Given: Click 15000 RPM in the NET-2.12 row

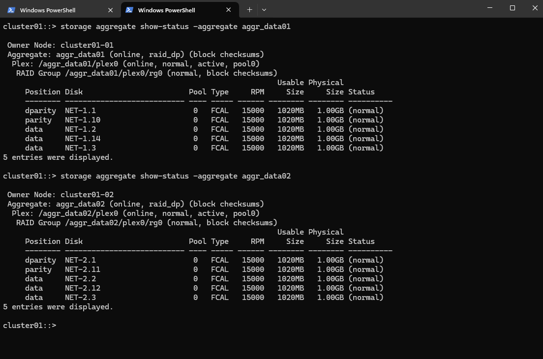Looking at the screenshot, I should 253,288.
